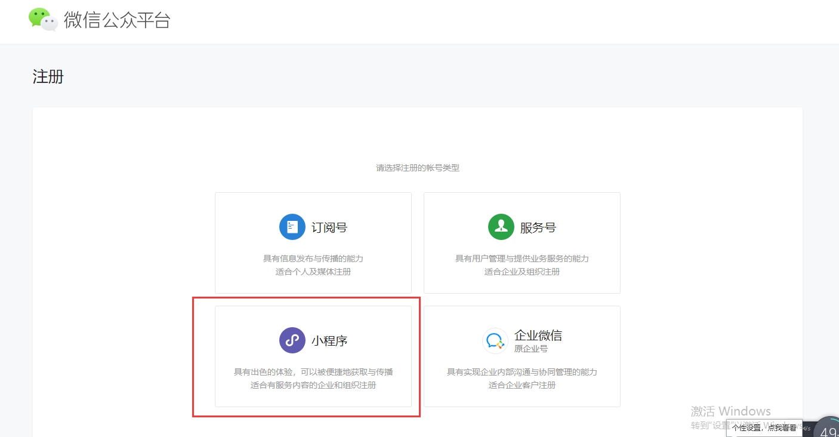Click the purple 小程序 link icon
839x437 pixels.
click(x=292, y=340)
